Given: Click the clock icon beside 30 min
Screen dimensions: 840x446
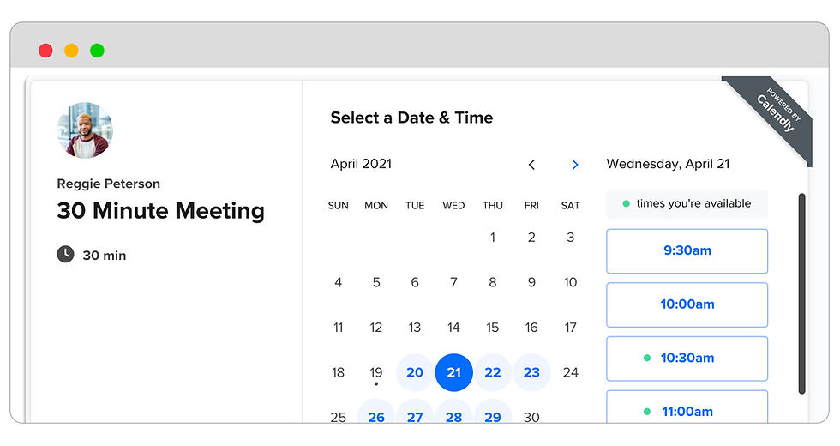Looking at the screenshot, I should pos(65,254).
